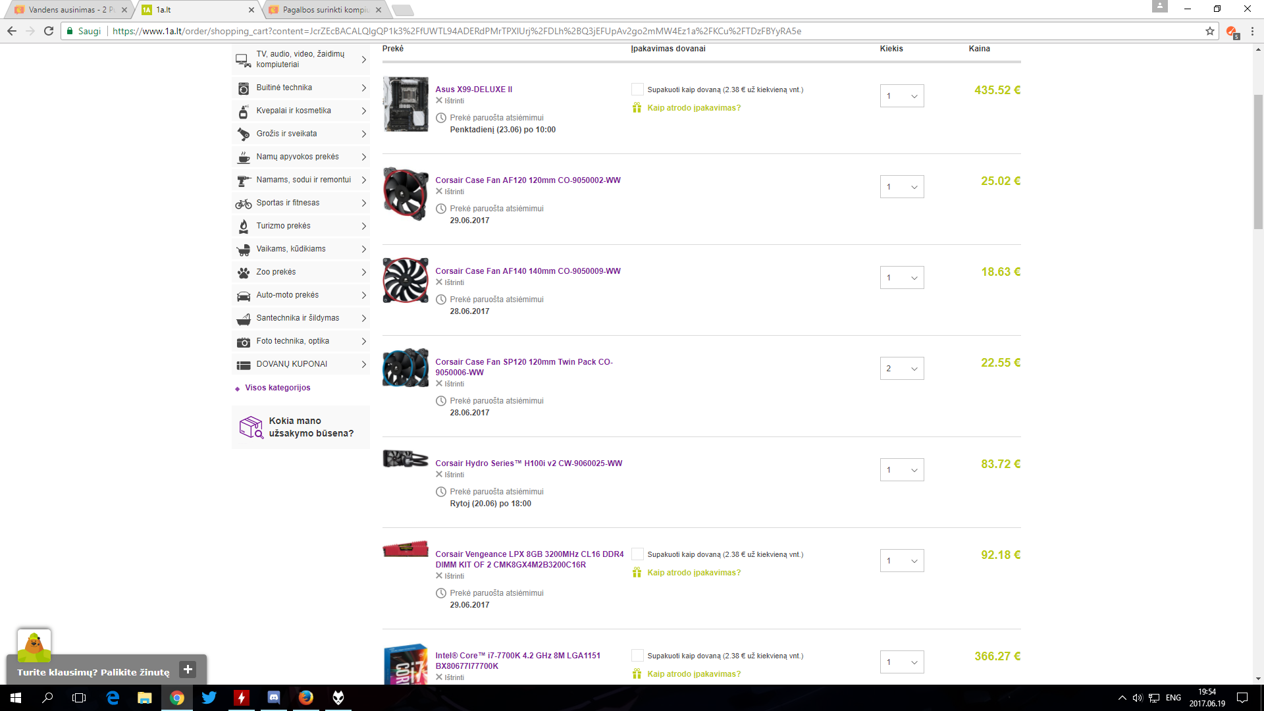Remove Asus X99-DELUXE II via Ištrinti
The height and width of the screenshot is (711, 1264).
coord(450,101)
